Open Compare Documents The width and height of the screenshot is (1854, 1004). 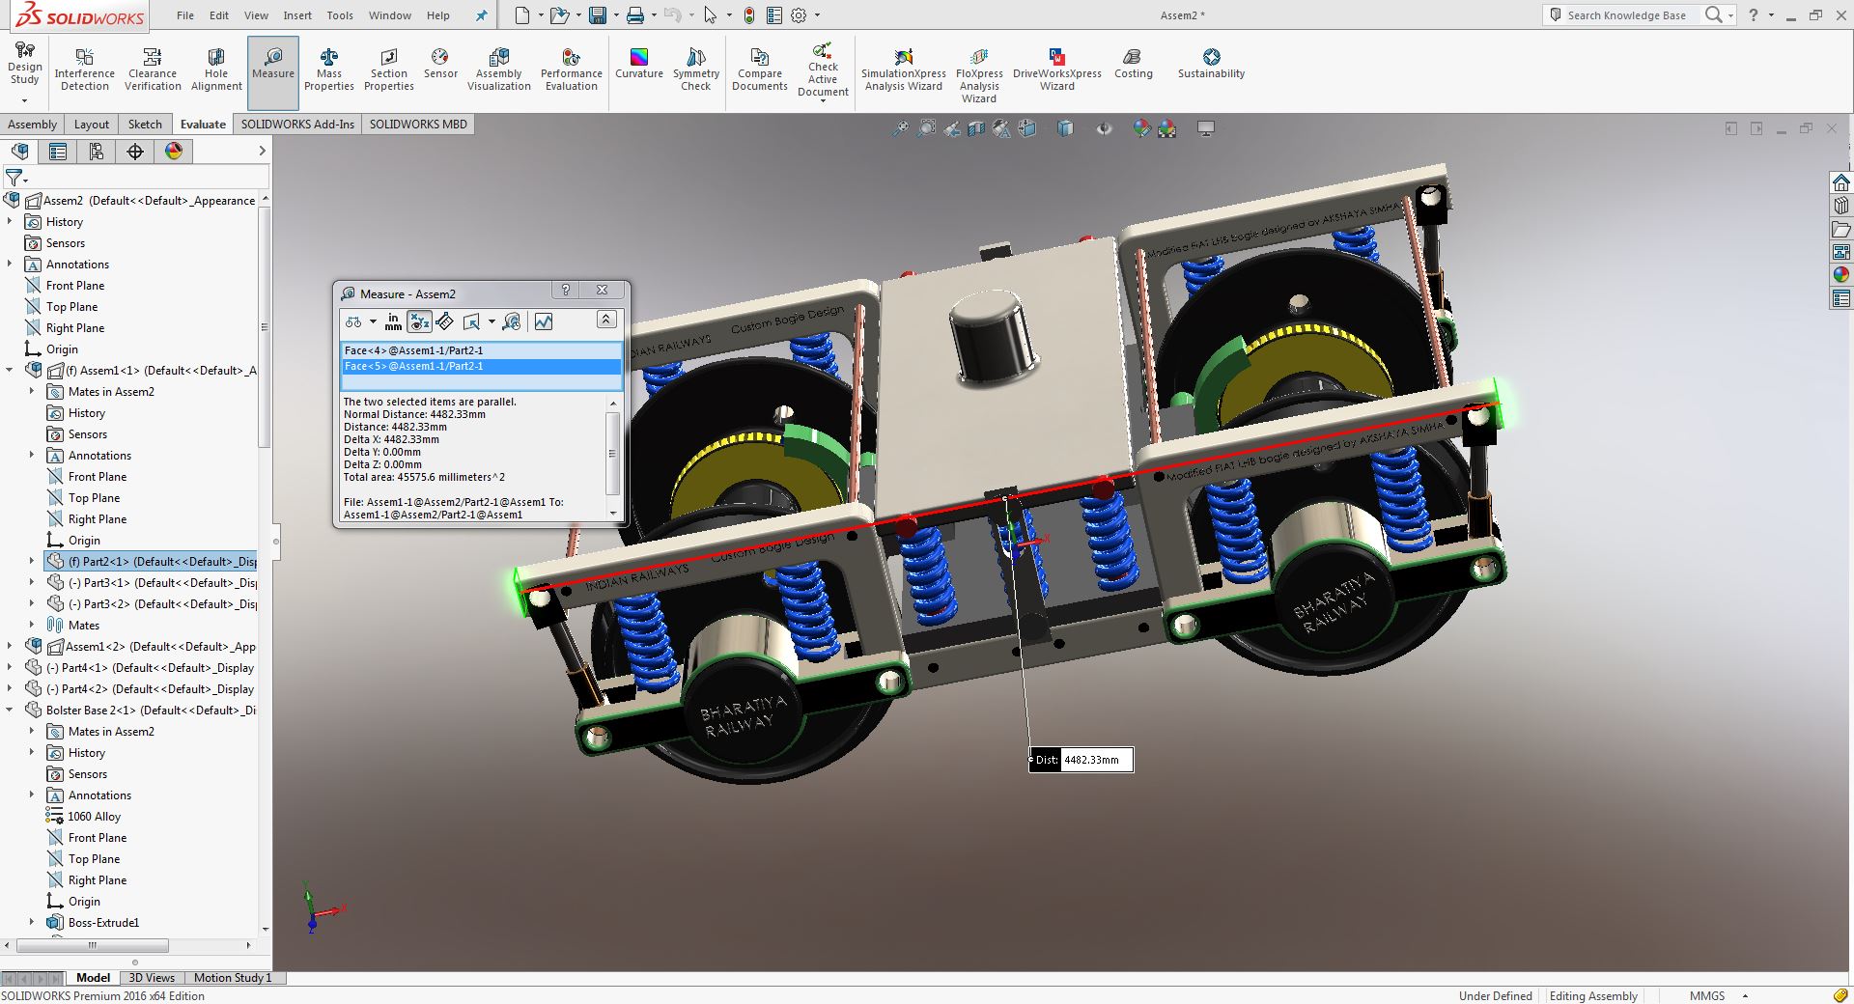760,70
